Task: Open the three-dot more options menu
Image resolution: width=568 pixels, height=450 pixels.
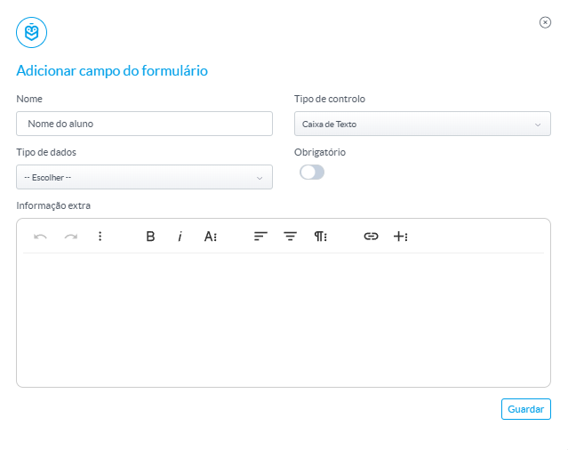Action: (100, 237)
